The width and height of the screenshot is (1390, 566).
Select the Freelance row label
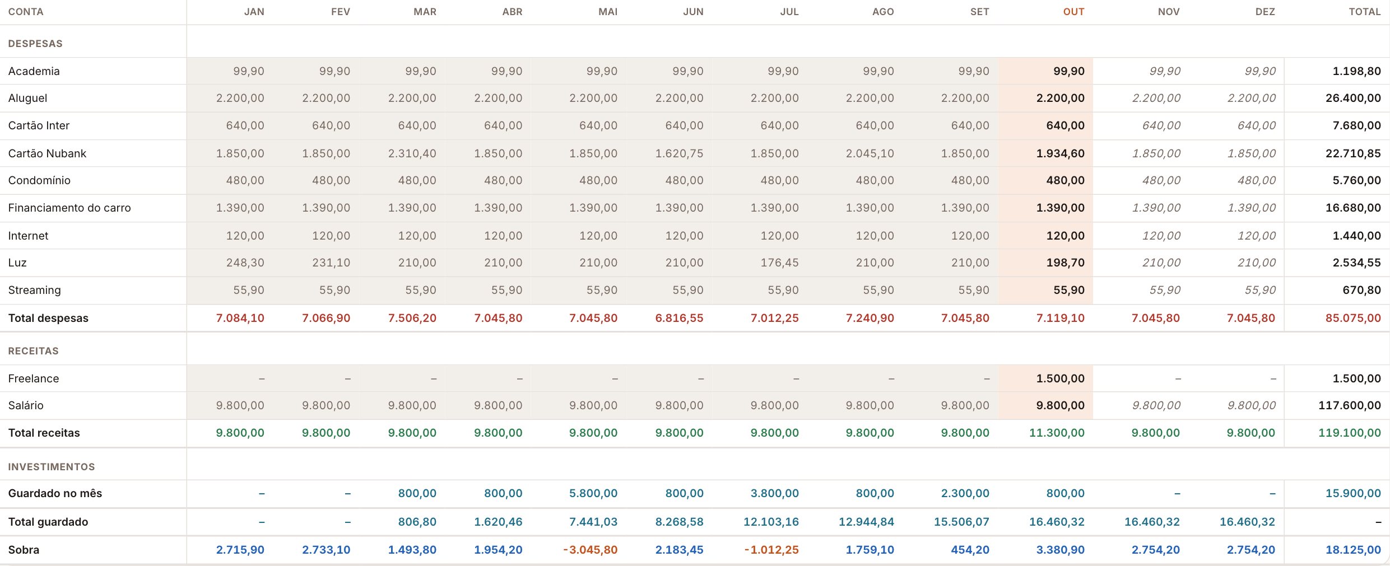34,378
